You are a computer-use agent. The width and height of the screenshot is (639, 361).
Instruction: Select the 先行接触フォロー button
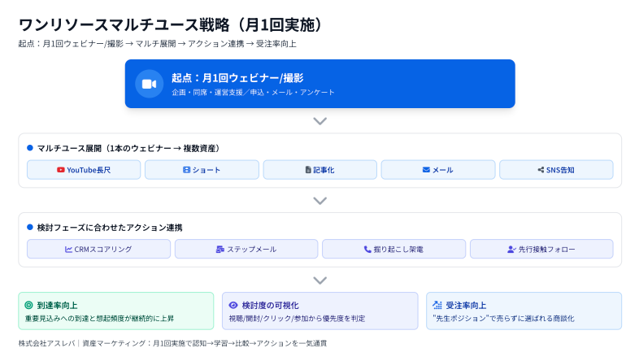tap(541, 249)
